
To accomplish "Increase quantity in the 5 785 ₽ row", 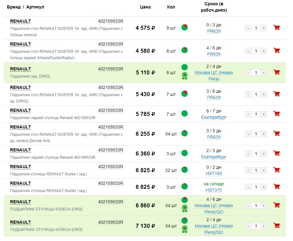I will [264, 114].
